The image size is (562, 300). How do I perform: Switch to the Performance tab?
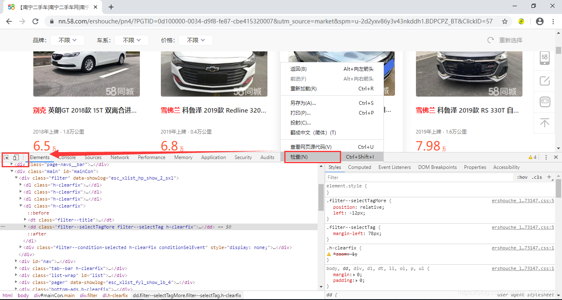point(151,157)
